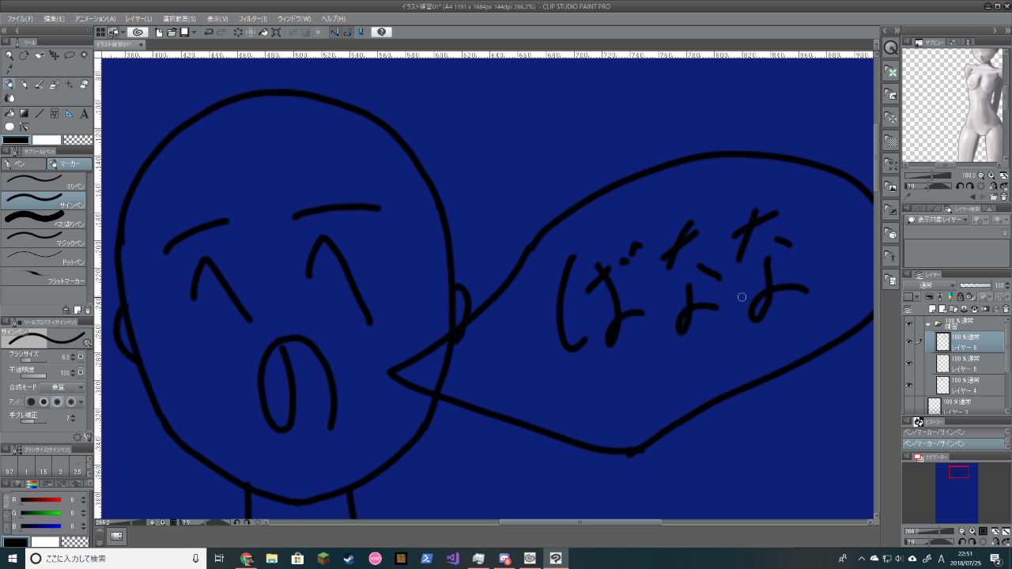Click the Save floppy disk icon
Screen dimensions: 1012x569
click(x=184, y=32)
